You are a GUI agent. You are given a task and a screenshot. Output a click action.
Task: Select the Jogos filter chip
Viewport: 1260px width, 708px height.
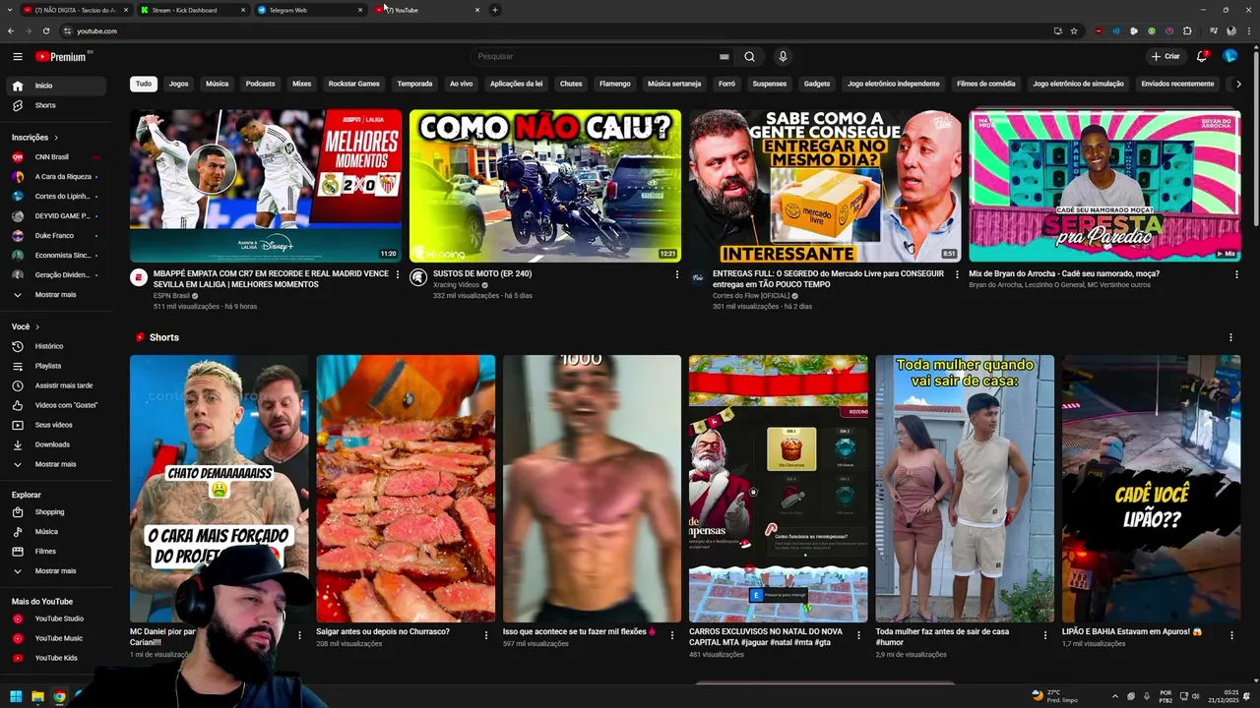pos(178,84)
